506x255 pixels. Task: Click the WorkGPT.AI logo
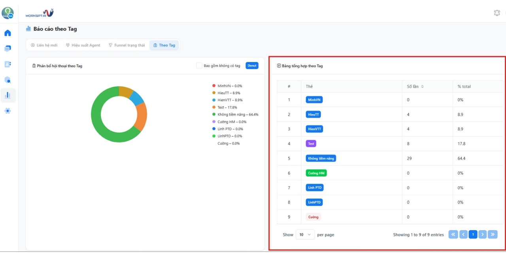(x=39, y=13)
